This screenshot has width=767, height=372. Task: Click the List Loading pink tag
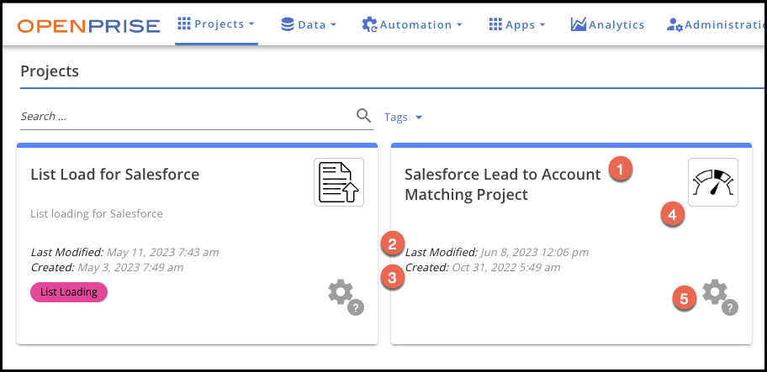tap(69, 292)
